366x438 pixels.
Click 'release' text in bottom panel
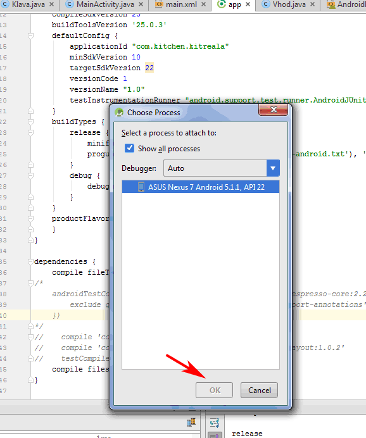point(247,434)
